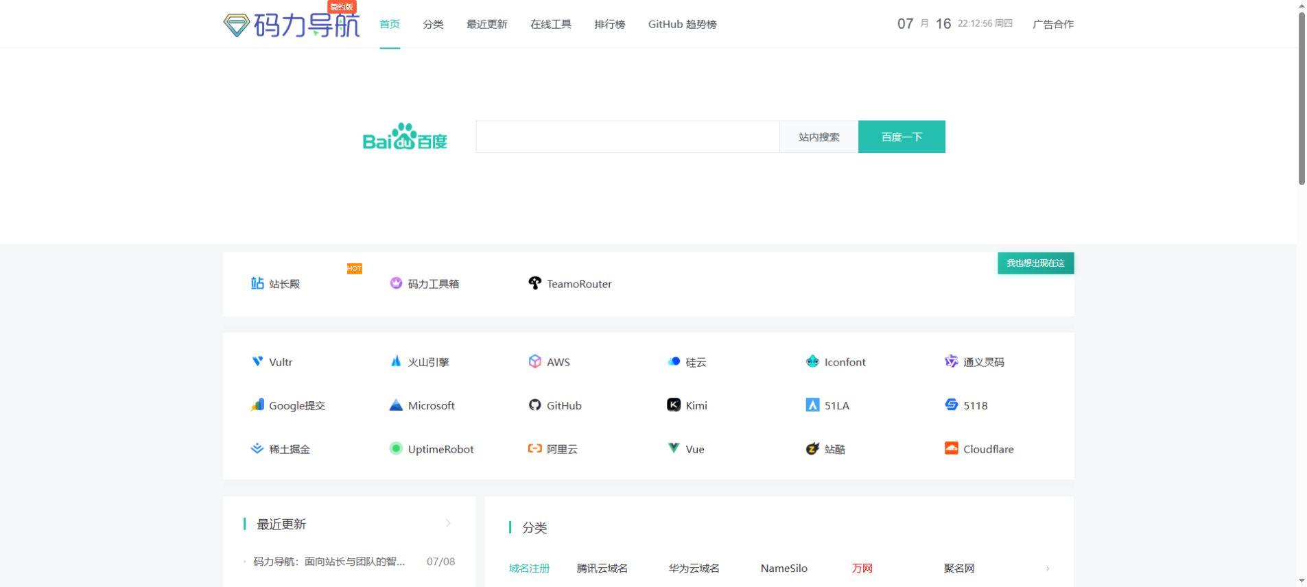Click the scrollbar down arrow
The image size is (1307, 587).
click(x=1302, y=582)
